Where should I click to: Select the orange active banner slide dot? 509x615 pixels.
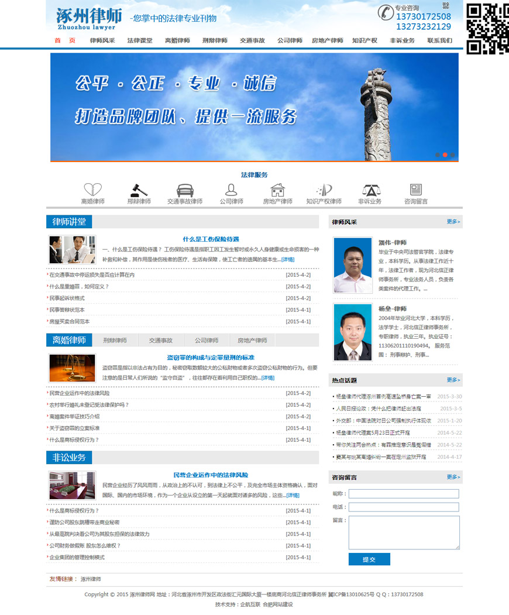pos(445,155)
